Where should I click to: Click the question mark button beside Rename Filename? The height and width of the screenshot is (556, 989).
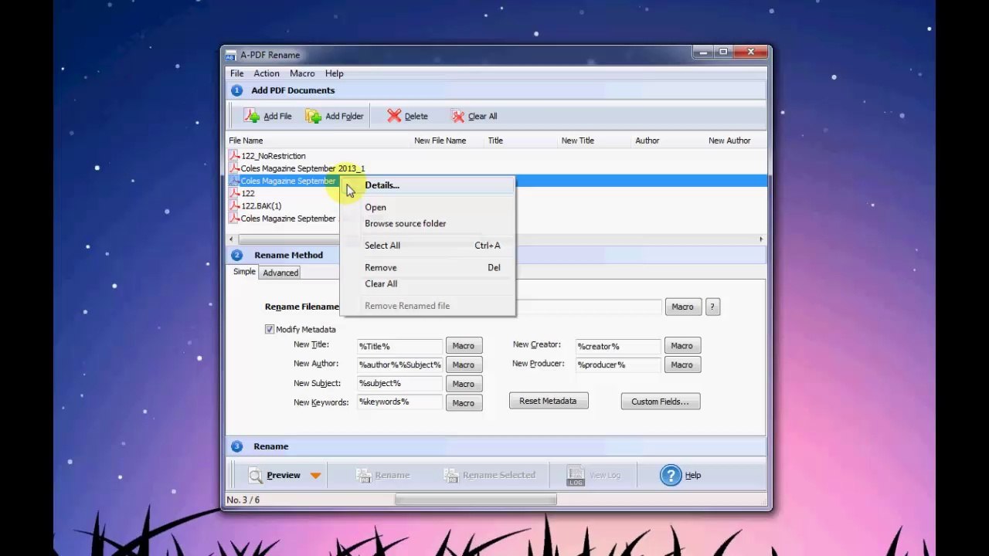(x=712, y=307)
